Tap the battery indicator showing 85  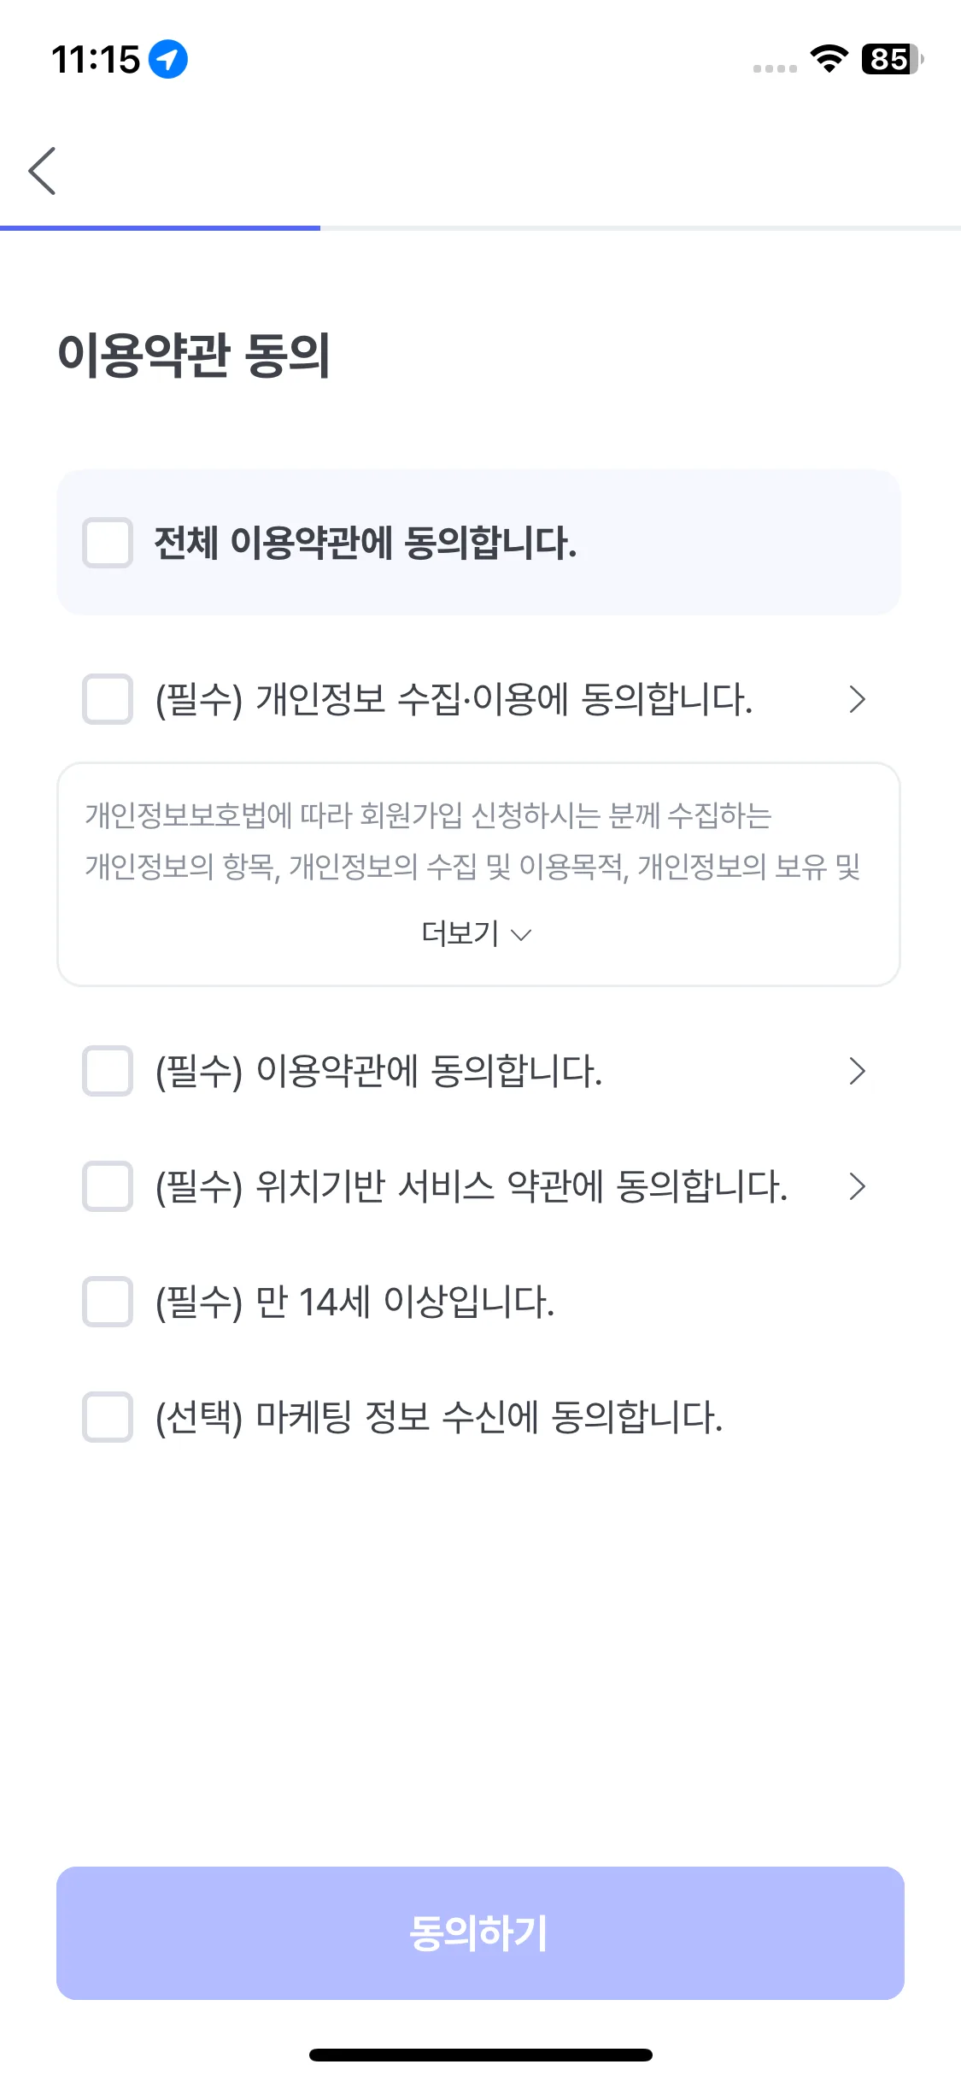tap(891, 60)
